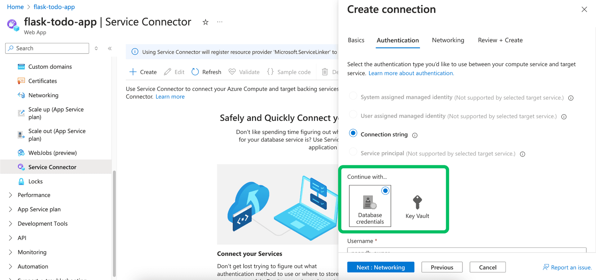Open the Networking tab in Create connection
This screenshot has height=280, width=596.
point(448,40)
